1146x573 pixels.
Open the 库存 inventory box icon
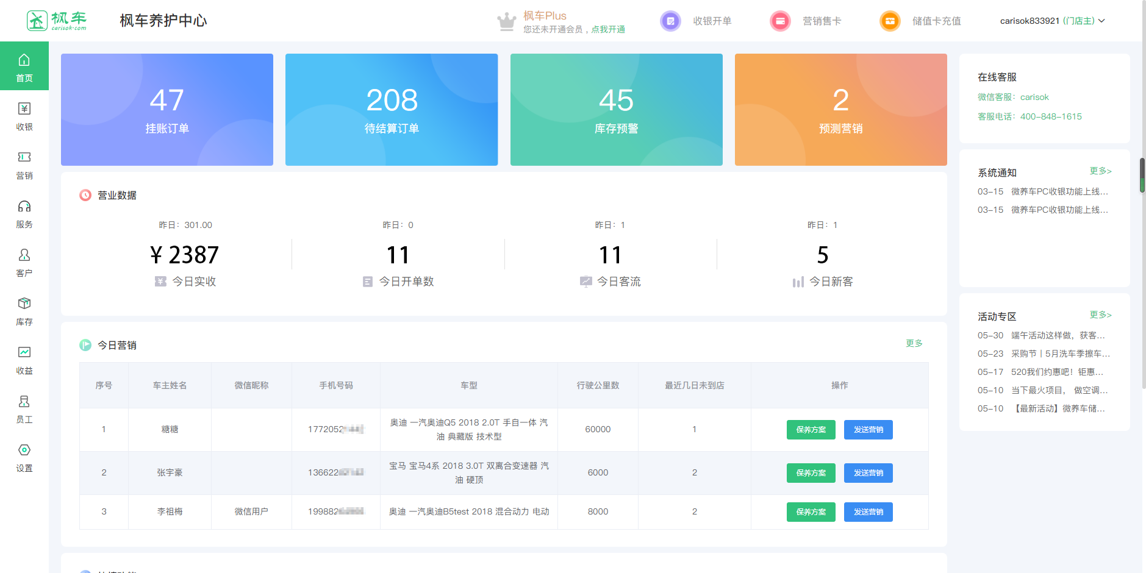coord(24,310)
